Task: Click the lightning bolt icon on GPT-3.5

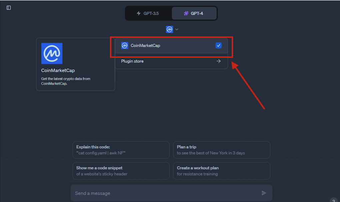Action: [x=139, y=13]
